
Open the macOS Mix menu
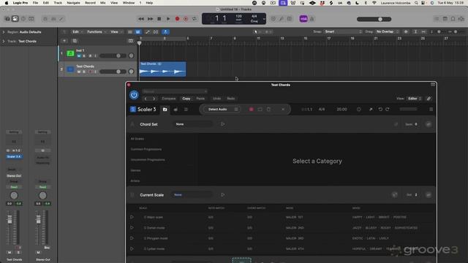pos(102,3)
